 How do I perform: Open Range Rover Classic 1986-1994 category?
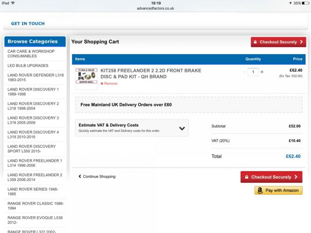(35, 206)
